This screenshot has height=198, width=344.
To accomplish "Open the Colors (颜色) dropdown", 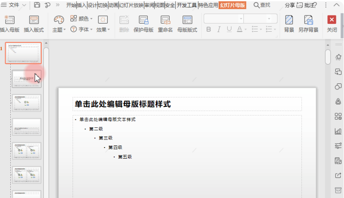I will click(82, 18).
